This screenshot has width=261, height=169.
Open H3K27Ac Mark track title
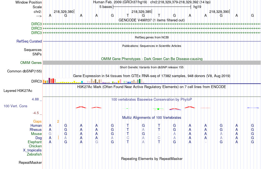click(x=151, y=87)
